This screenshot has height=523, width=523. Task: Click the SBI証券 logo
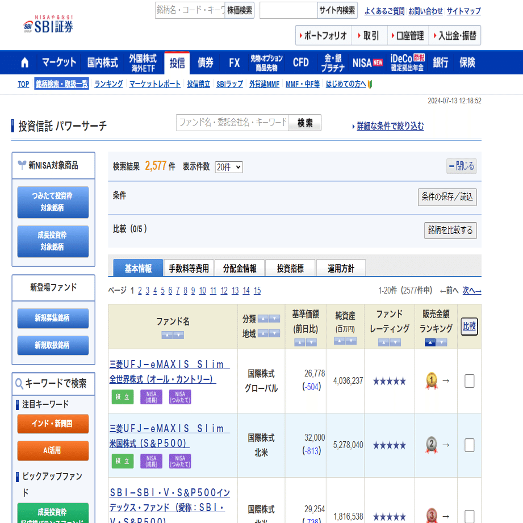[x=48, y=24]
